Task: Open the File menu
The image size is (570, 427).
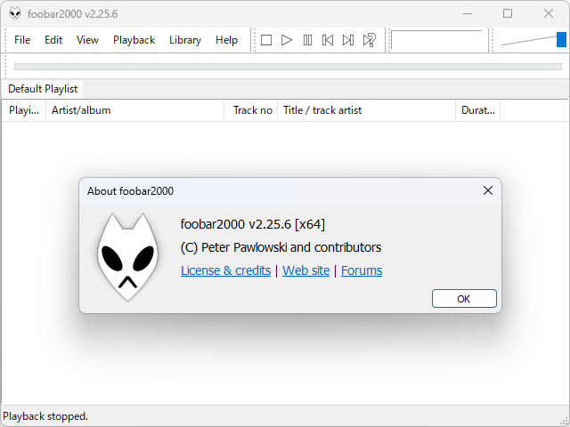Action: click(x=22, y=40)
